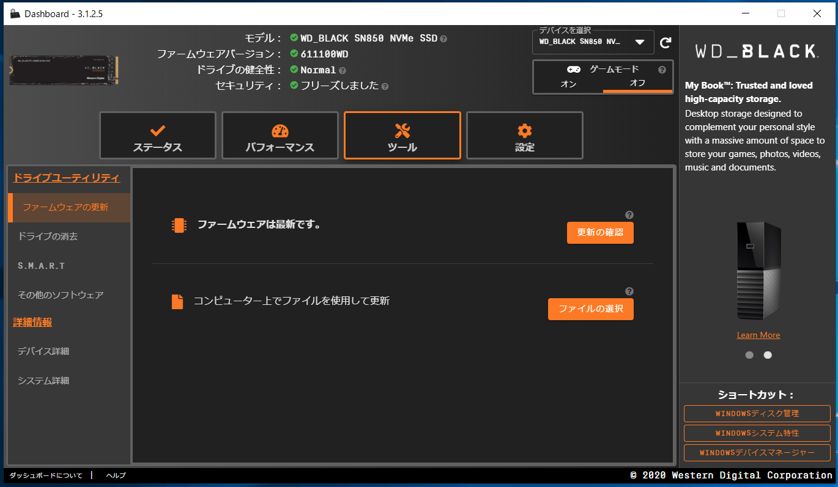Click help icon next to Normal health
Image resolution: width=838 pixels, height=487 pixels.
pyautogui.click(x=343, y=70)
